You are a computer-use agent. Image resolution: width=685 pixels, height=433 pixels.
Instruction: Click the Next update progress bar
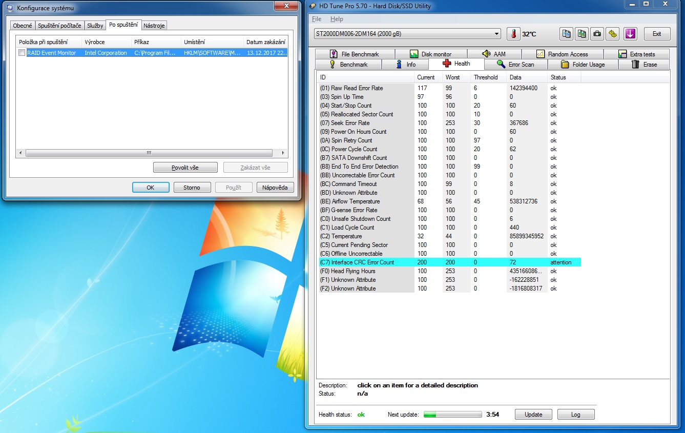click(x=452, y=415)
